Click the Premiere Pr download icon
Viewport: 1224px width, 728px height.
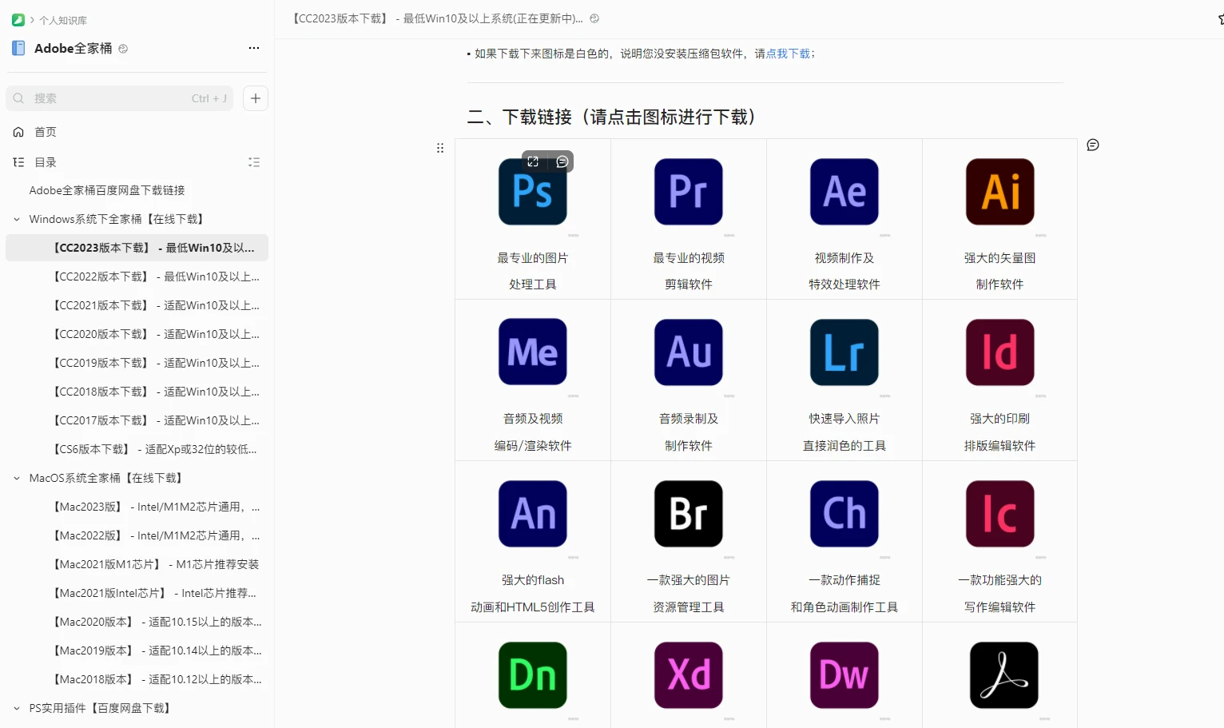688,192
